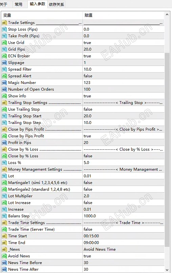Click the integer icon beside News Time Before
172x273 pixels.
[4, 263]
